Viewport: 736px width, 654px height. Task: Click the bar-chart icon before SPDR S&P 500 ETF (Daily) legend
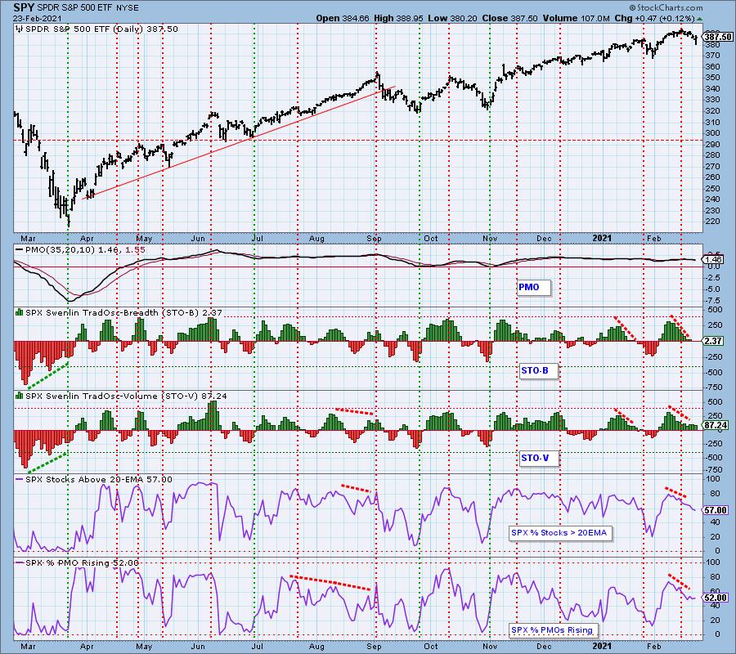pos(20,29)
